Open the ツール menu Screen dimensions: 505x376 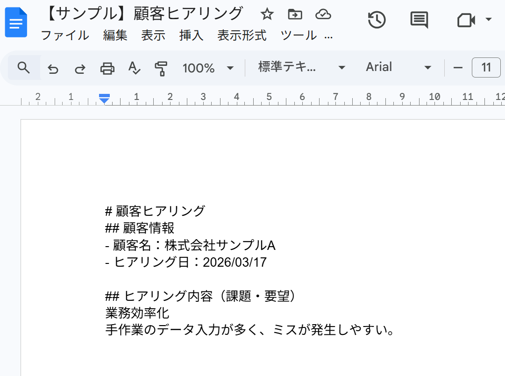[299, 35]
